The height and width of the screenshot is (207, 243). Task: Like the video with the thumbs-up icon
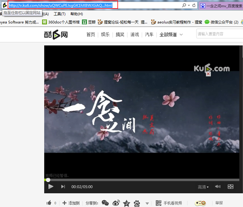pos(49,203)
